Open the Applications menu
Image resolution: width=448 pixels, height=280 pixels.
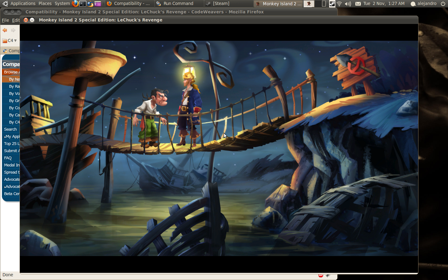click(23, 3)
